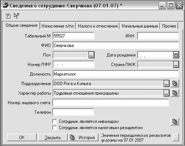The height and width of the screenshot is (146, 185).
Task: Toggle 'Сотрудник является налоговым резидентом' checkbox
Action: pyautogui.click(x=54, y=128)
